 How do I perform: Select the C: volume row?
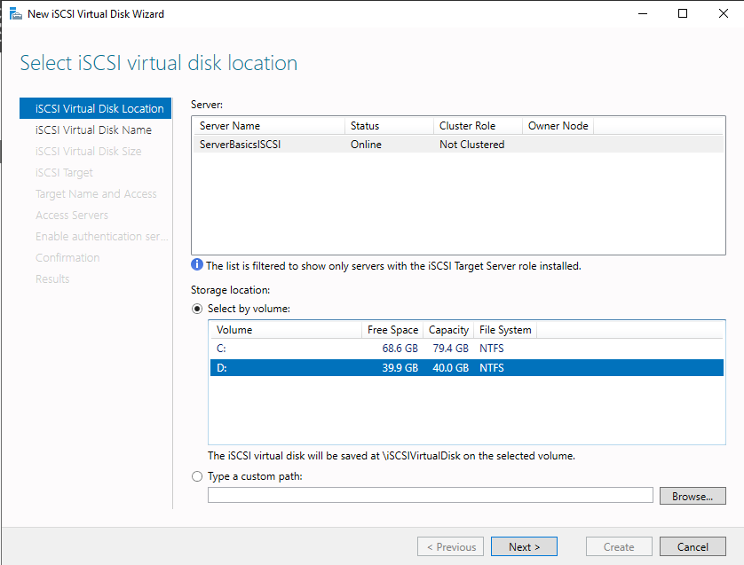tap(466, 349)
